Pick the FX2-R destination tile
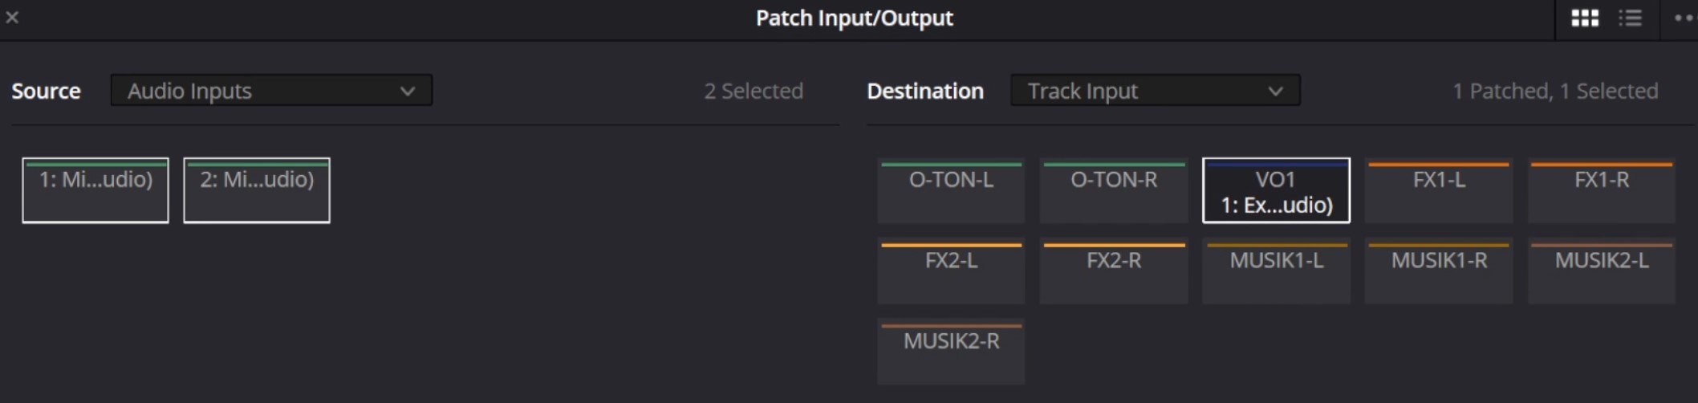 coord(1114,271)
